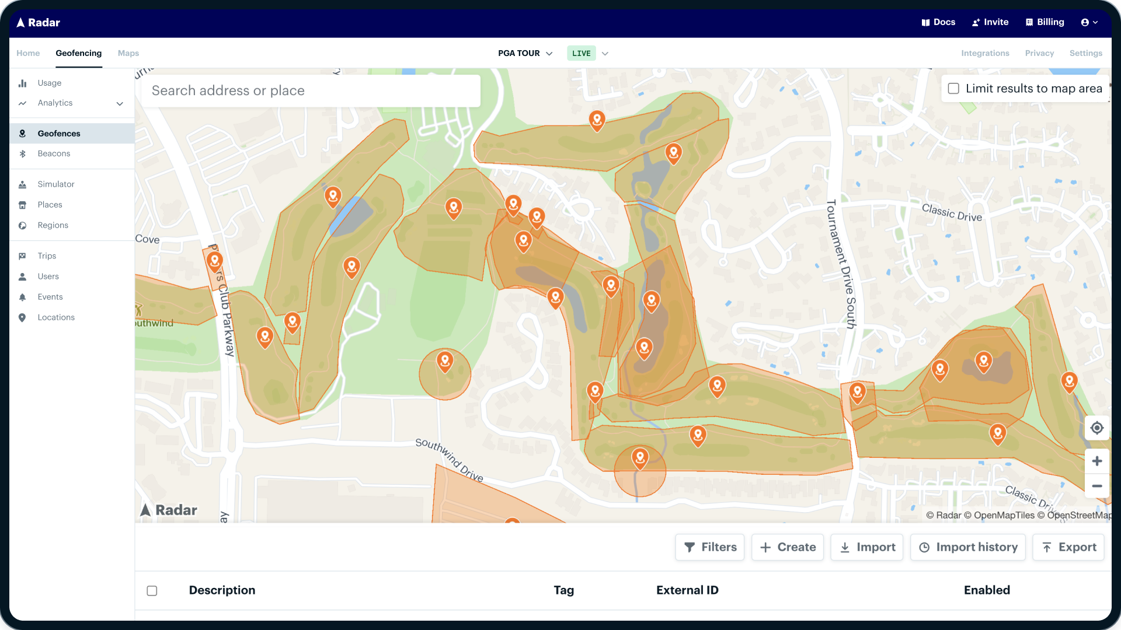Screen dimensions: 1121x630
Task: Click the Simulator sidebar icon
Action: tap(22, 184)
